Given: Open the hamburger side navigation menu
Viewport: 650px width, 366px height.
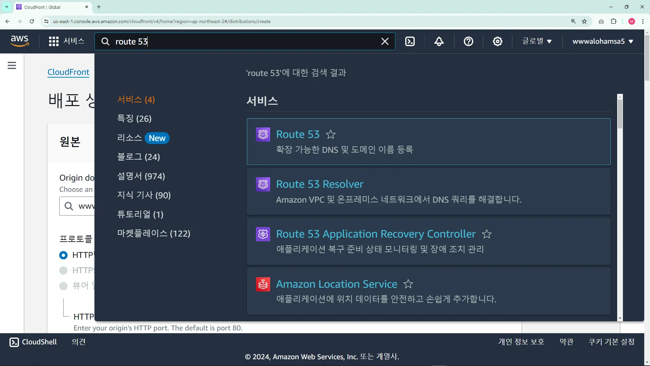Looking at the screenshot, I should click(12, 65).
